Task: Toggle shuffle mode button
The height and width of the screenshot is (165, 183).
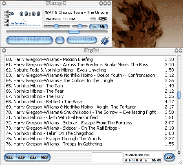Action: tap(76, 40)
